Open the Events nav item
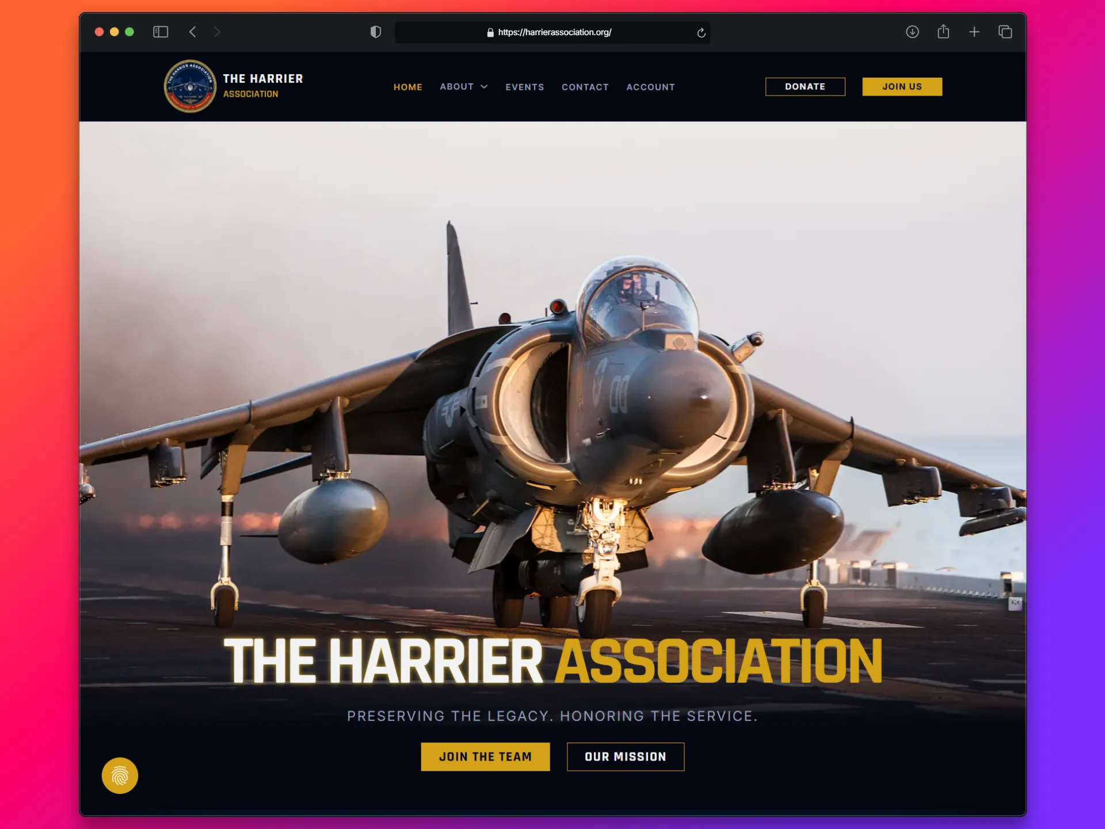The image size is (1105, 829). [525, 87]
